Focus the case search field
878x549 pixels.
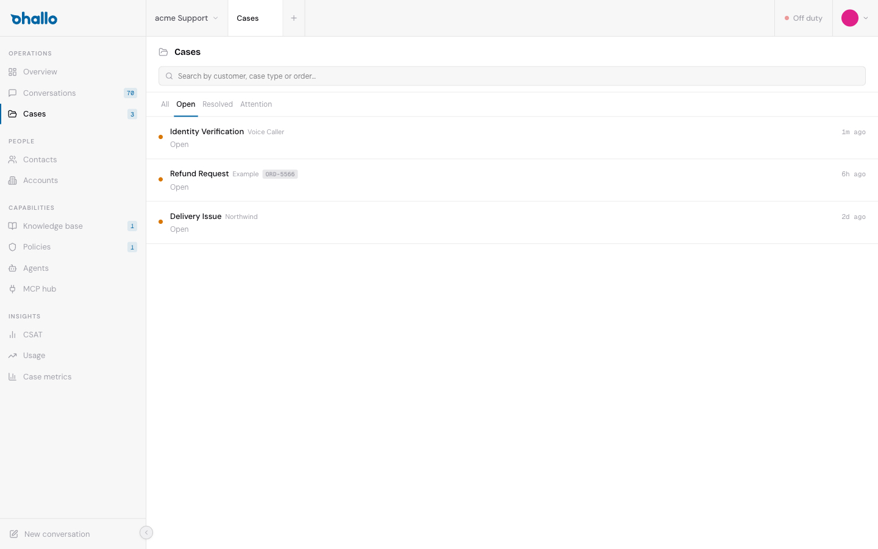tap(512, 76)
